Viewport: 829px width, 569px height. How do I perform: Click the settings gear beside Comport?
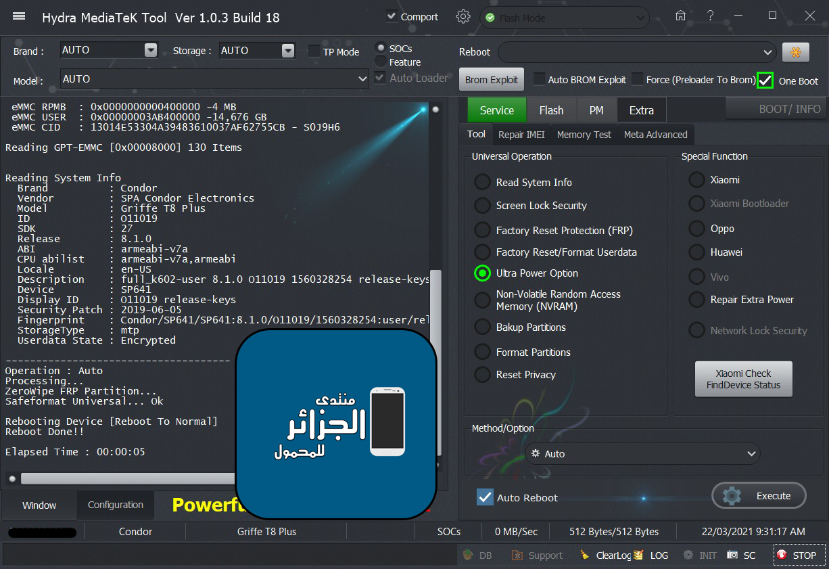coord(463,17)
